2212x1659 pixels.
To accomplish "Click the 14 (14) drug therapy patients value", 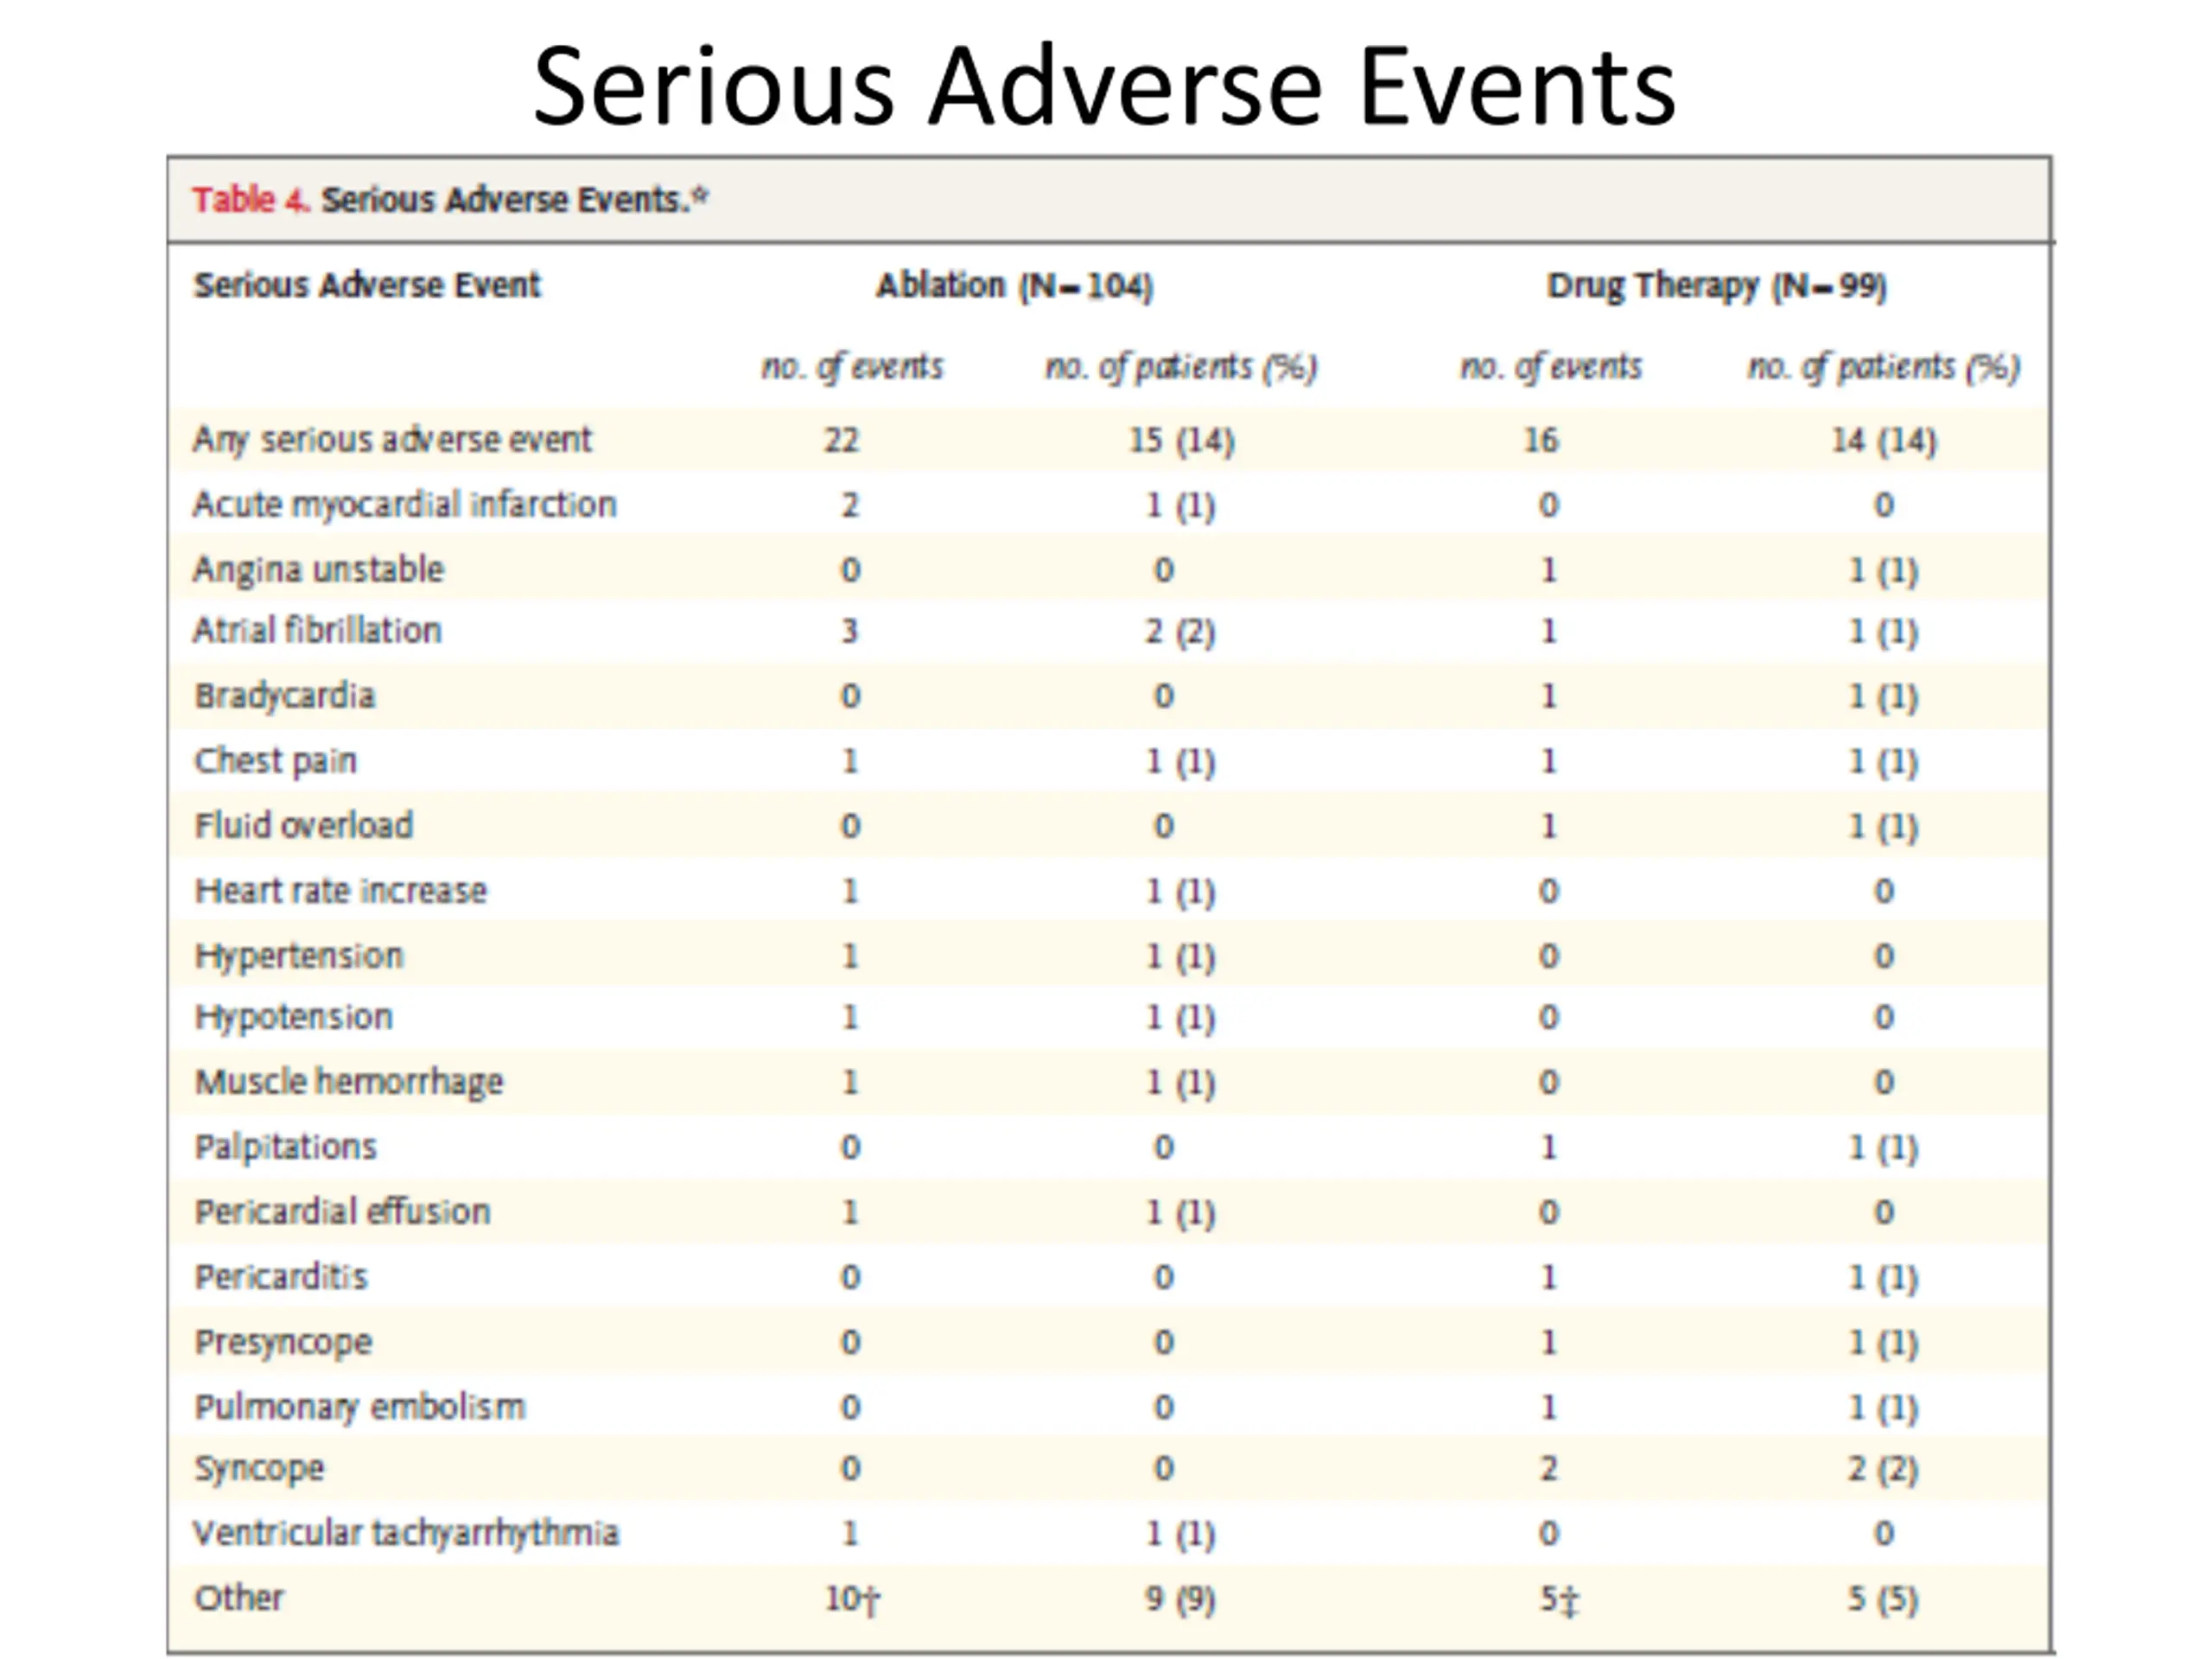I will click(x=1884, y=441).
